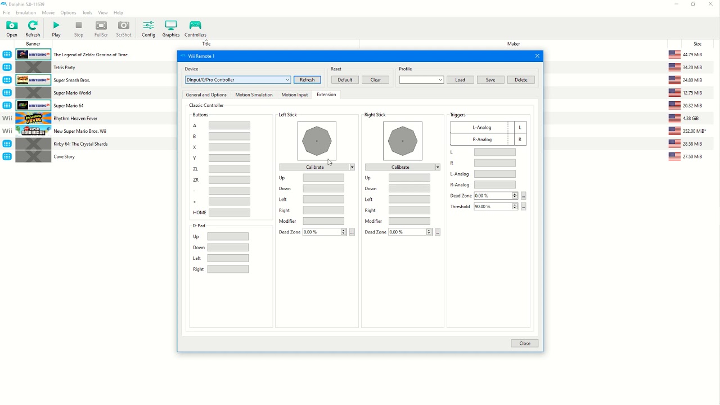
Task: Click the Wii platform icon beside Rhythm Heaven Fever
Action: (x=7, y=118)
